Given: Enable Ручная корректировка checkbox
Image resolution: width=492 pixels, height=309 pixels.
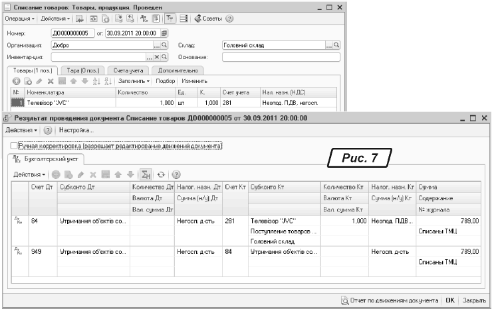Looking at the screenshot, I should (15, 145).
